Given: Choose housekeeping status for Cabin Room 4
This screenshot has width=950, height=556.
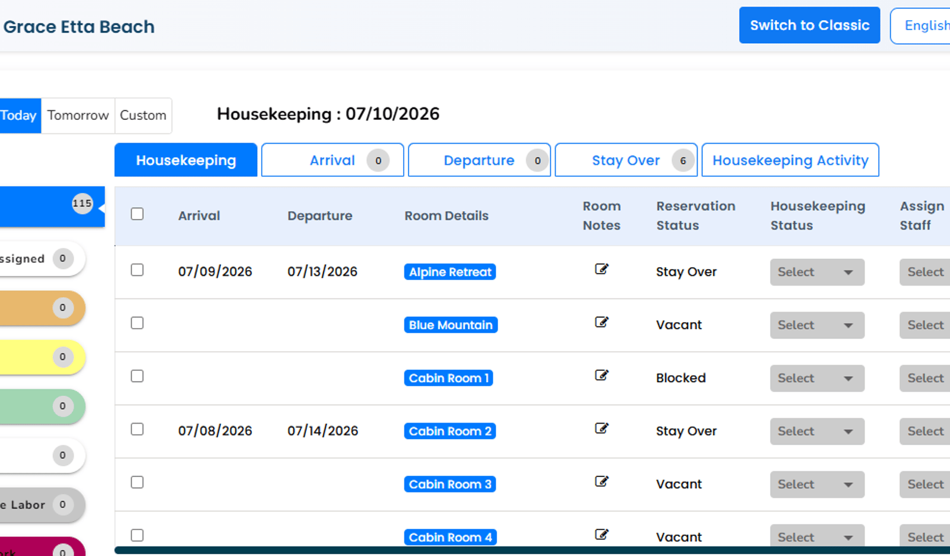Looking at the screenshot, I should coord(817,536).
